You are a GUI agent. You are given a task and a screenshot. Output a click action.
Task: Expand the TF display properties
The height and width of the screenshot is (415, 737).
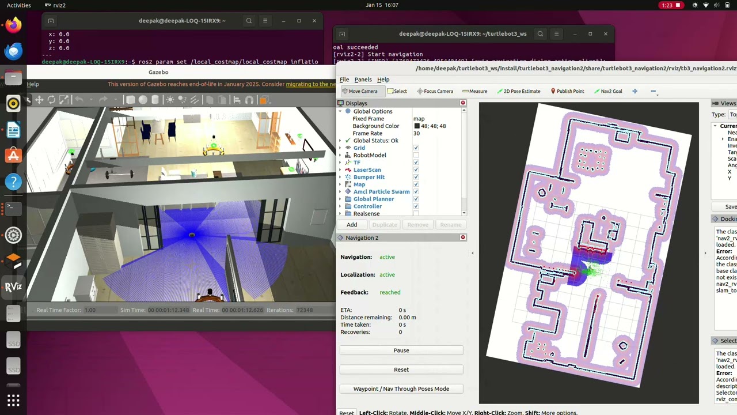pyautogui.click(x=340, y=163)
